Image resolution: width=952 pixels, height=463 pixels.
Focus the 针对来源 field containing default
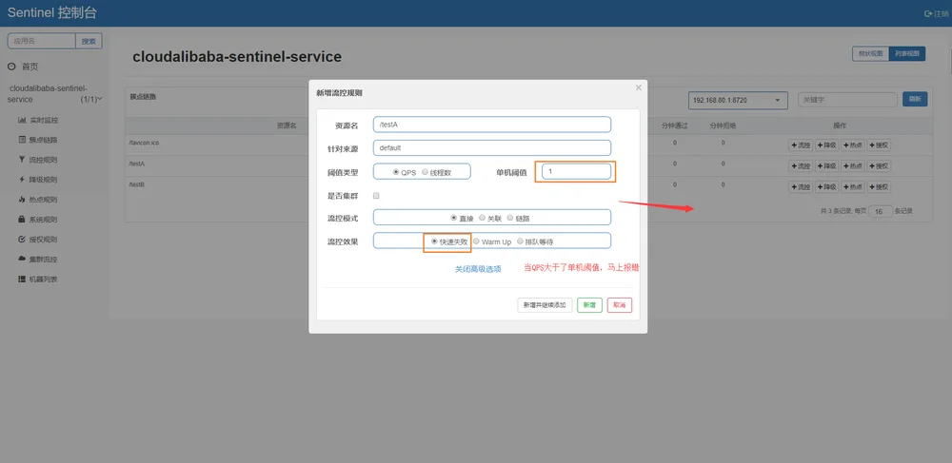pos(492,148)
